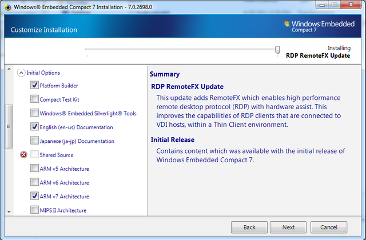
Task: Click the Shared Source label
Action: pos(56,155)
